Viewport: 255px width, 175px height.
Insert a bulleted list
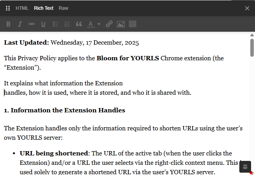coord(55,24)
